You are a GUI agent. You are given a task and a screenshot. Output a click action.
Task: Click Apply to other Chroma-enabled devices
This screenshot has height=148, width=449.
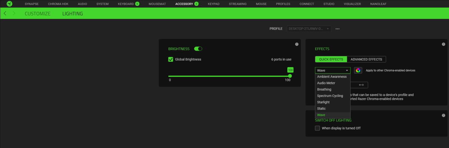click(390, 70)
